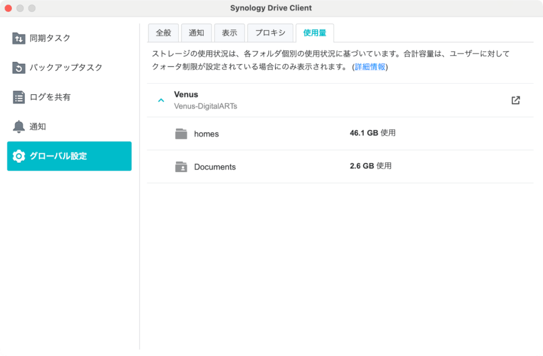Click the Synology Drive Client window title
This screenshot has height=356, width=543.
pos(271,8)
